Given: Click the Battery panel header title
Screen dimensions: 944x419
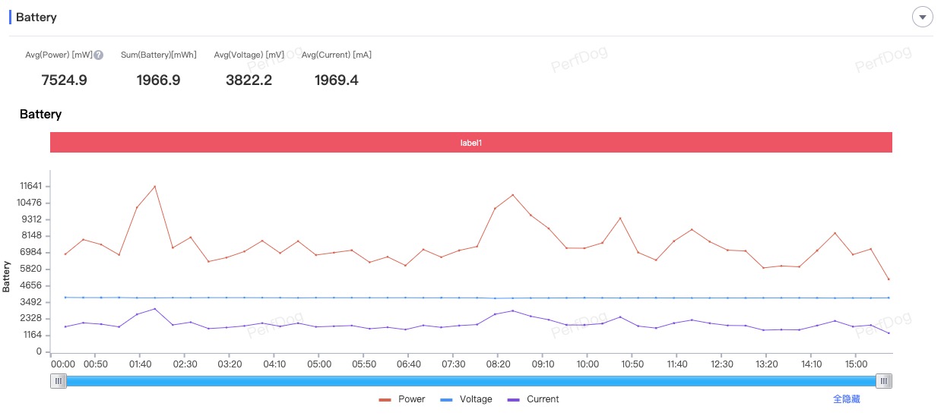Looking at the screenshot, I should (36, 17).
